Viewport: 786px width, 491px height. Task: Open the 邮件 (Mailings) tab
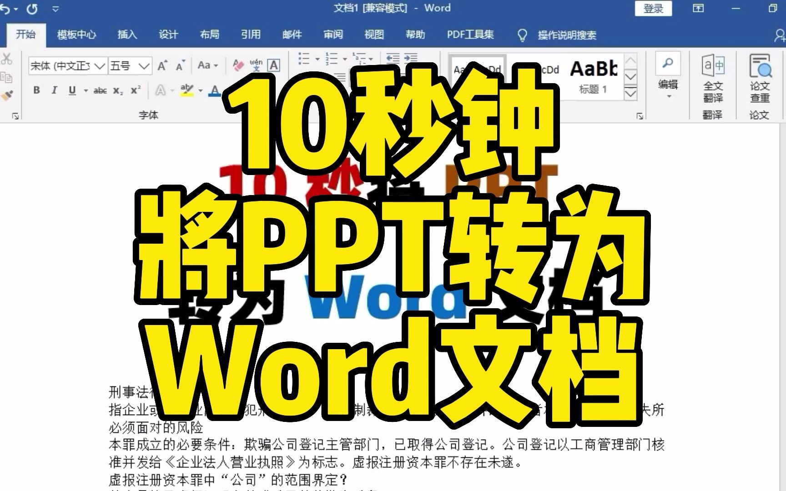[292, 35]
